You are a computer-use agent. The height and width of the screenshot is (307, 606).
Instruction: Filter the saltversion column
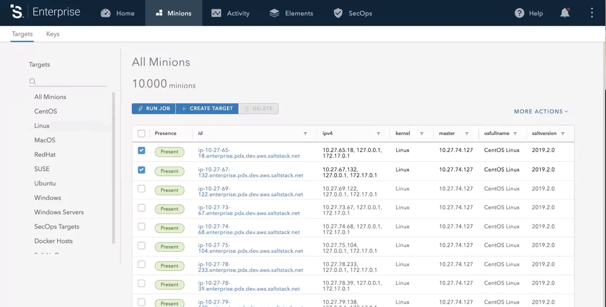coord(563,133)
